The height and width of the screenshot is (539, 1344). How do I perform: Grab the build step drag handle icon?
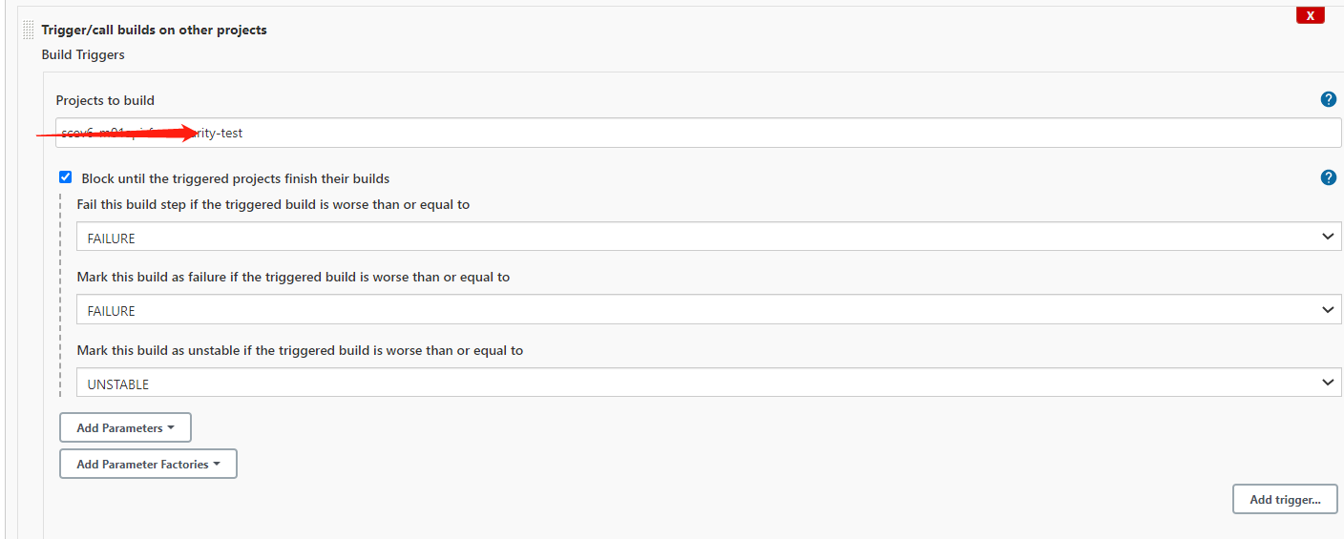(29, 30)
